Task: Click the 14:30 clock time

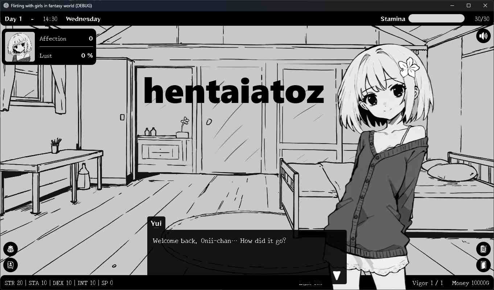Action: point(50,19)
